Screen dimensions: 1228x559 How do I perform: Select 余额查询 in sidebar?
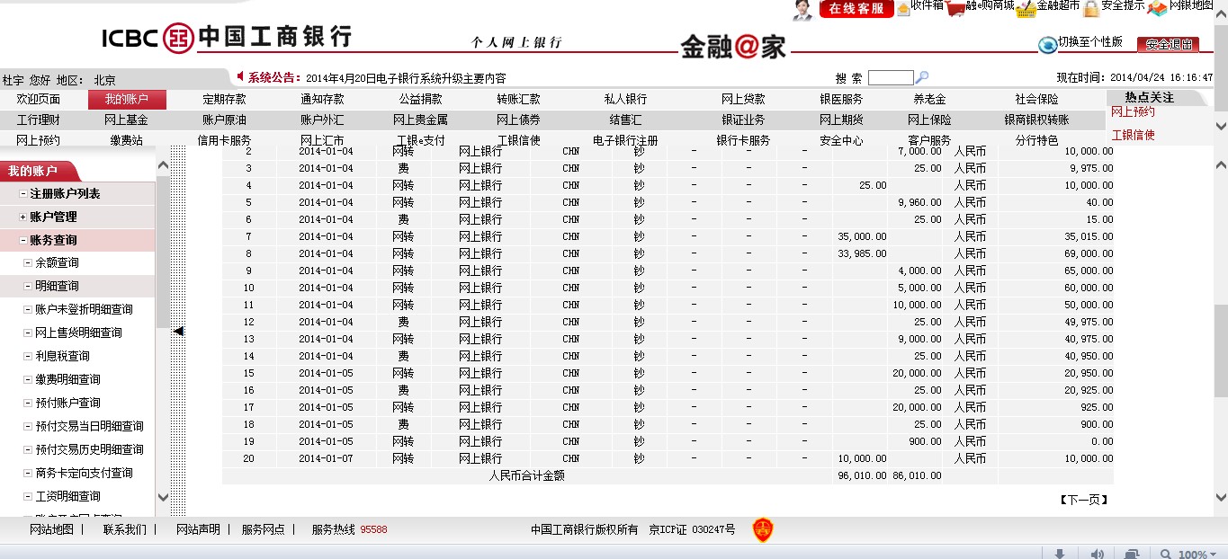(57, 263)
